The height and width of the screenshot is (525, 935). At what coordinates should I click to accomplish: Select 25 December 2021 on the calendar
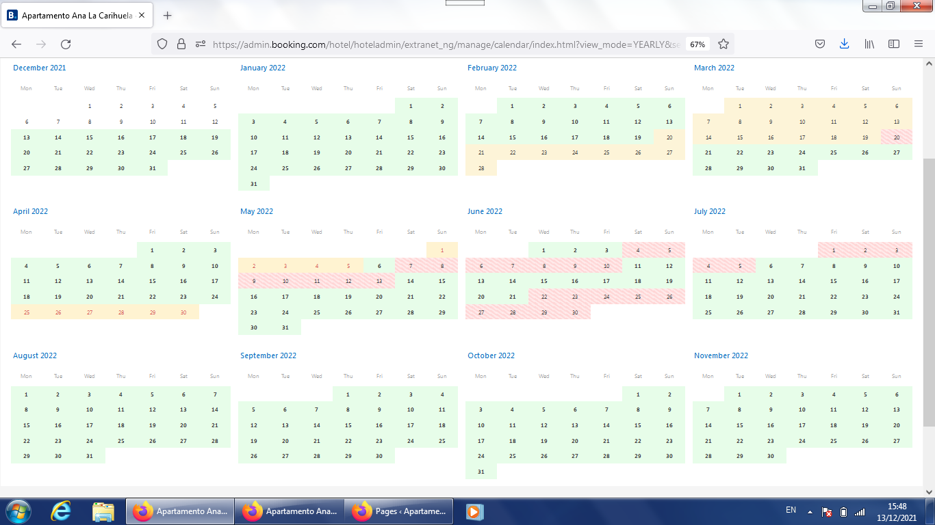click(183, 152)
